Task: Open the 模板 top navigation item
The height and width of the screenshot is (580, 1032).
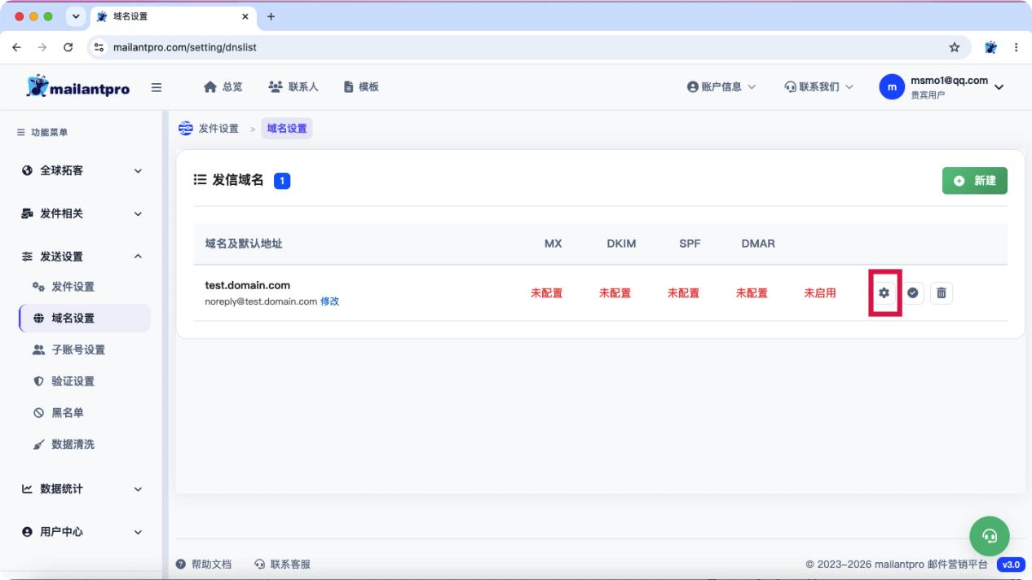Action: point(361,87)
